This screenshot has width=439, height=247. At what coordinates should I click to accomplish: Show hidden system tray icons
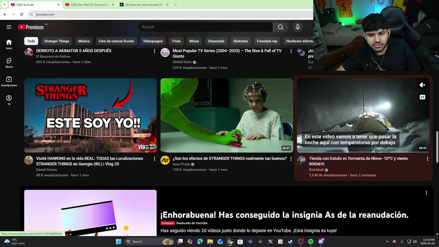pyautogui.click(x=387, y=242)
